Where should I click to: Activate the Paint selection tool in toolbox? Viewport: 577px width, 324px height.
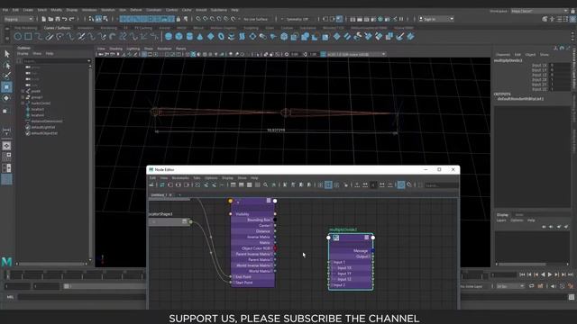[6, 76]
